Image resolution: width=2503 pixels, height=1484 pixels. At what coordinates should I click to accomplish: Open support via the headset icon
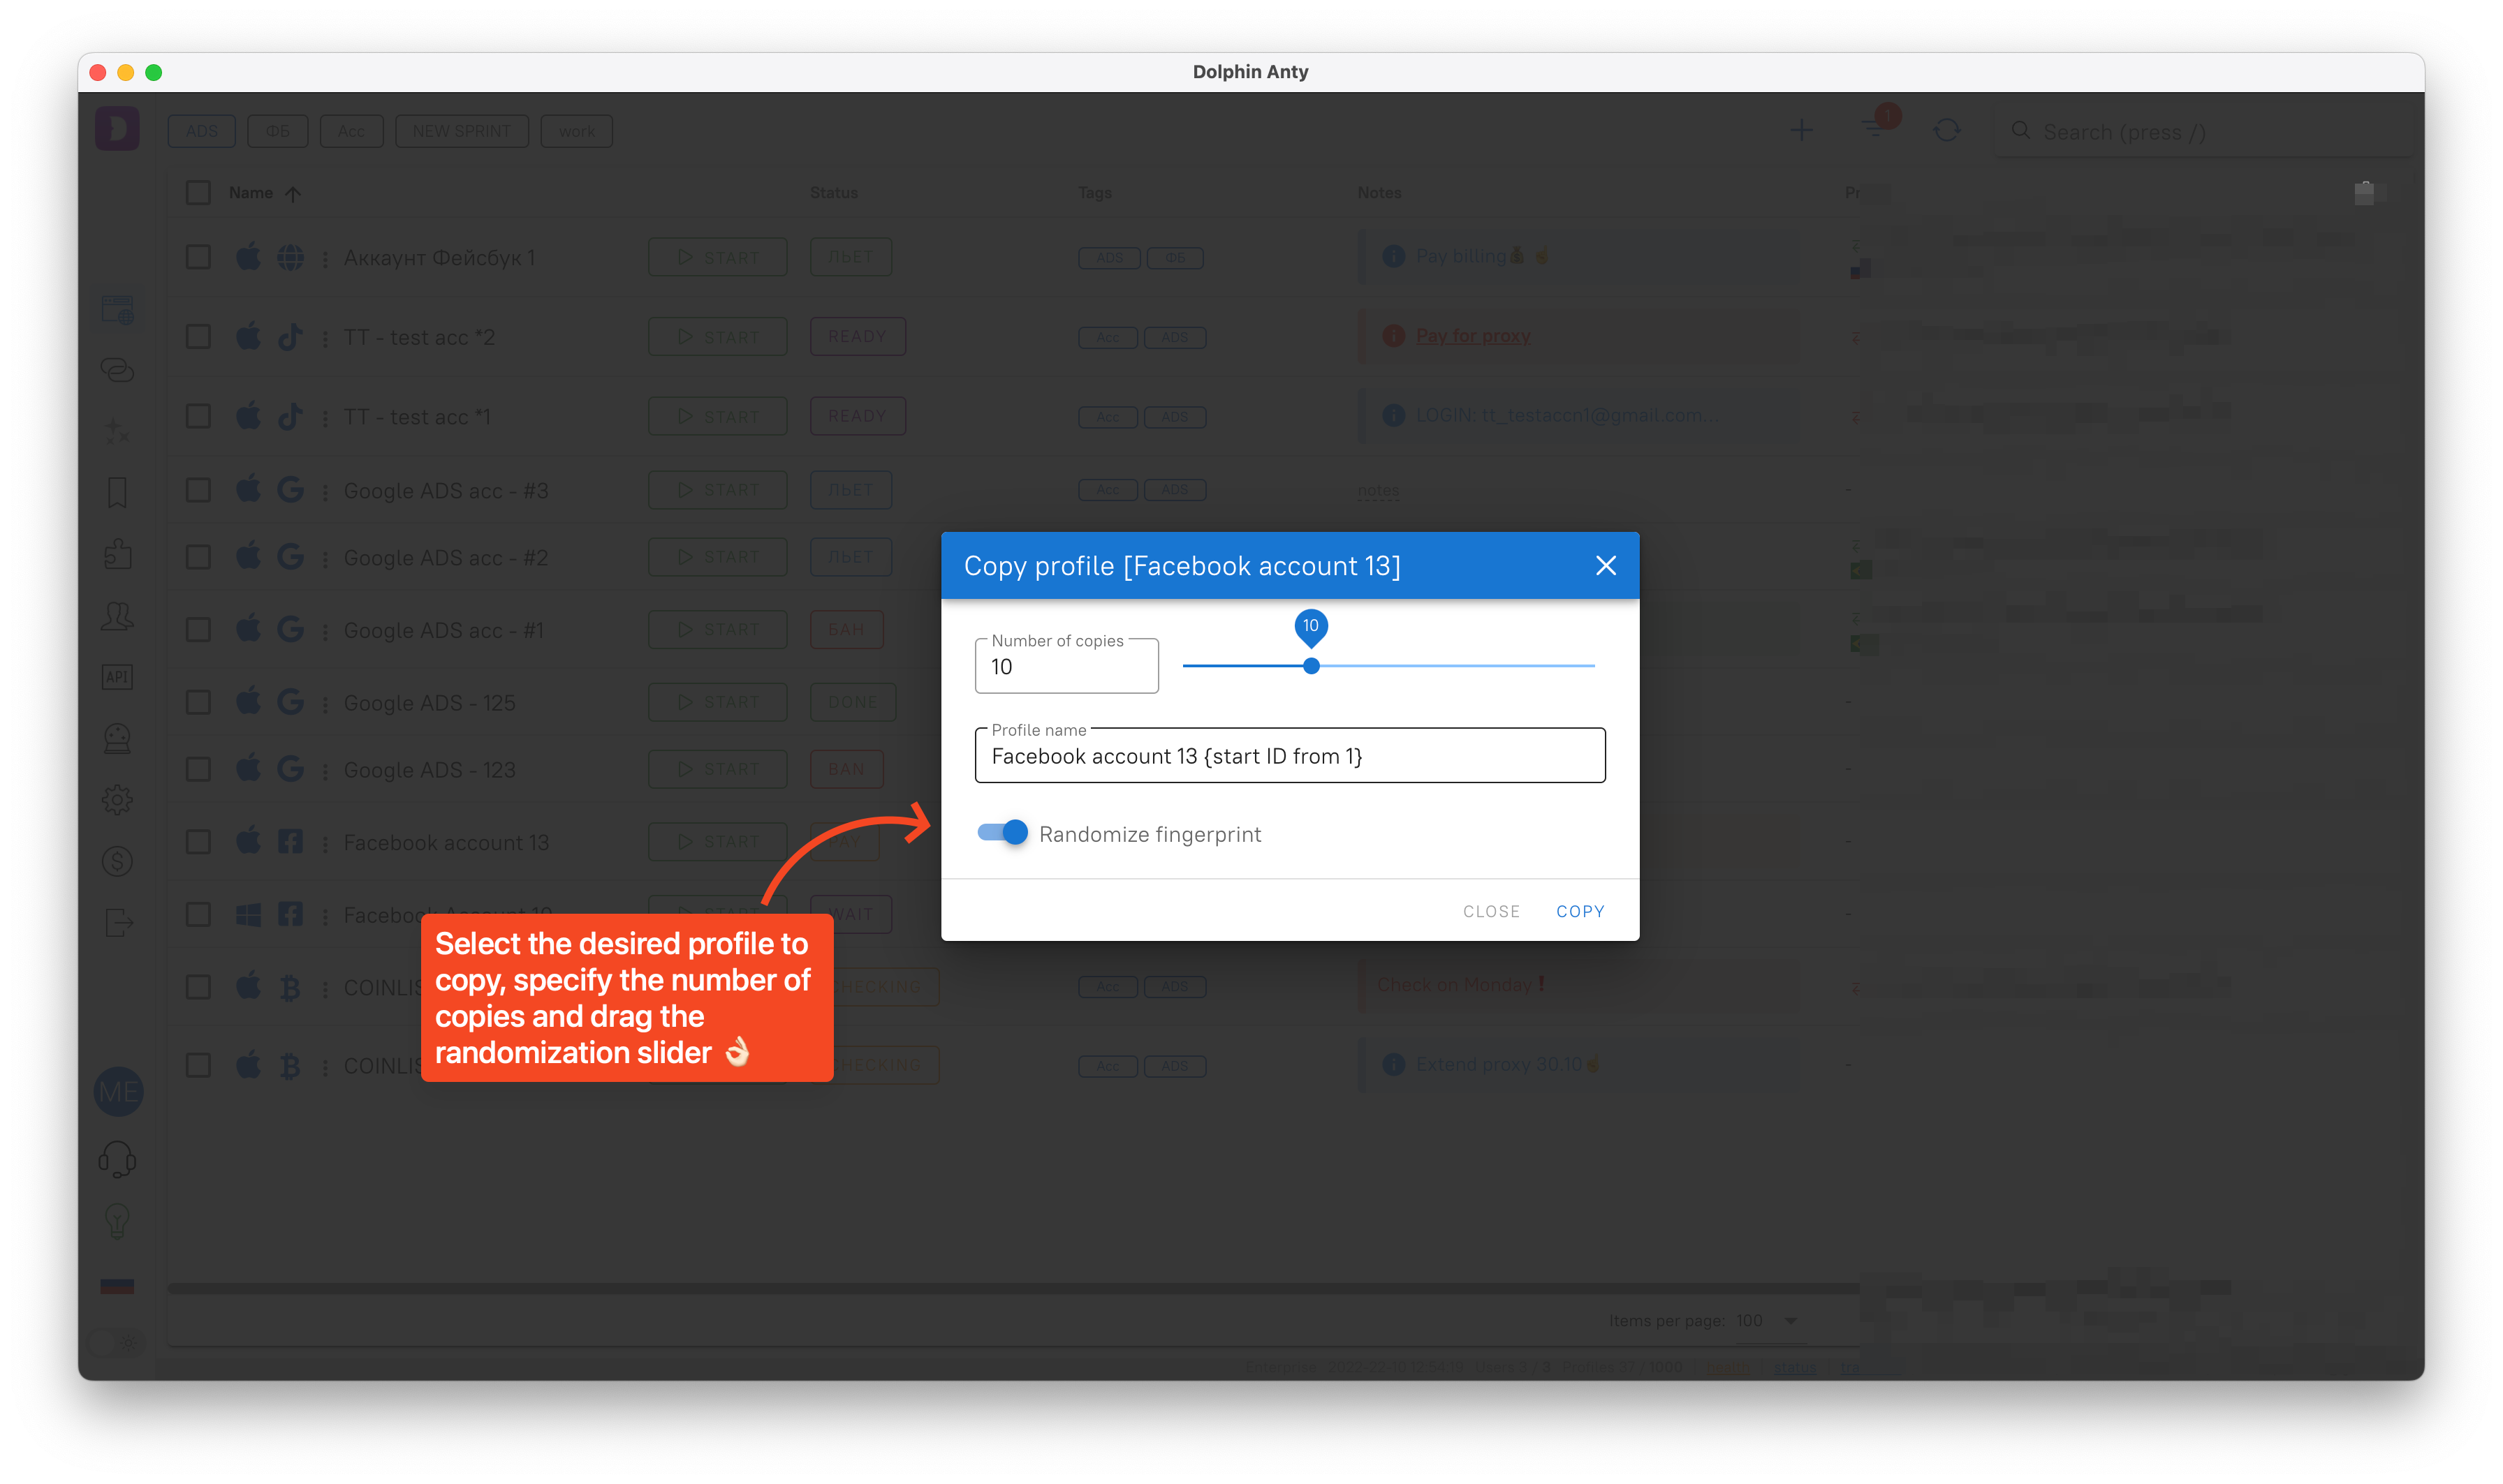117,1160
